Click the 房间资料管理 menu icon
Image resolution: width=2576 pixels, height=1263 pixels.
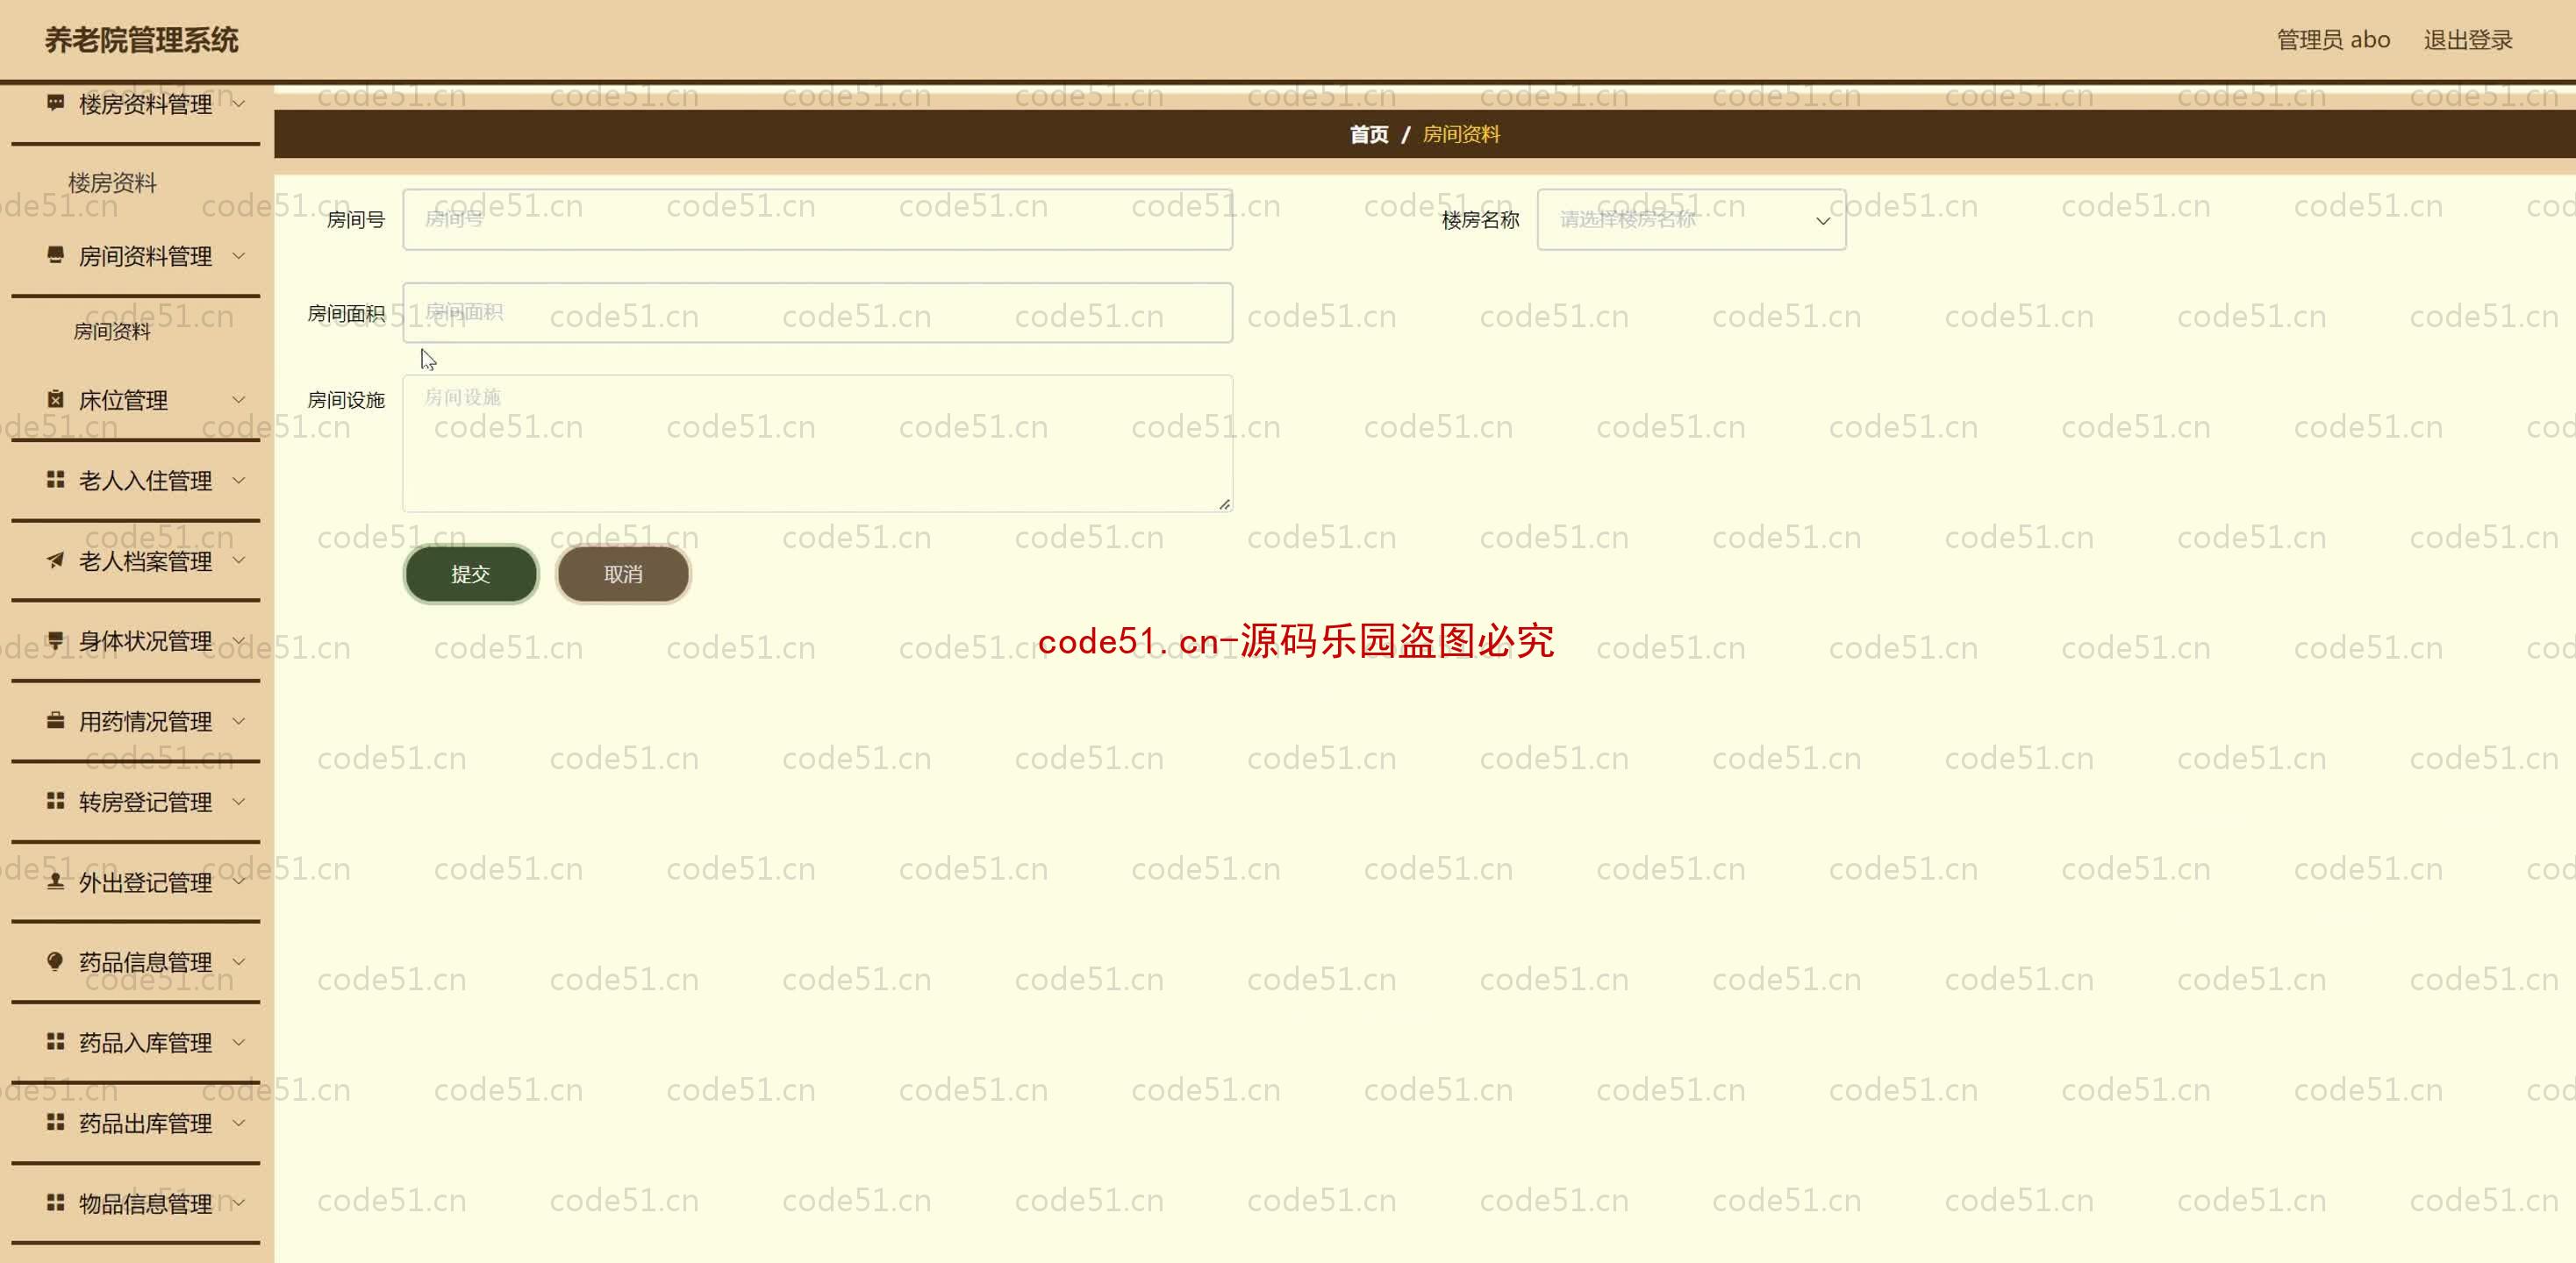pos(56,255)
